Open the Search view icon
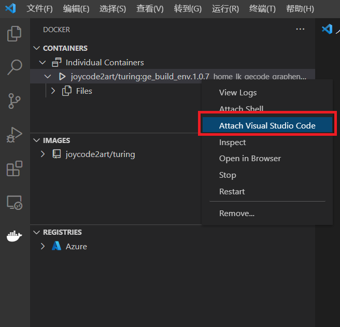 click(15, 67)
